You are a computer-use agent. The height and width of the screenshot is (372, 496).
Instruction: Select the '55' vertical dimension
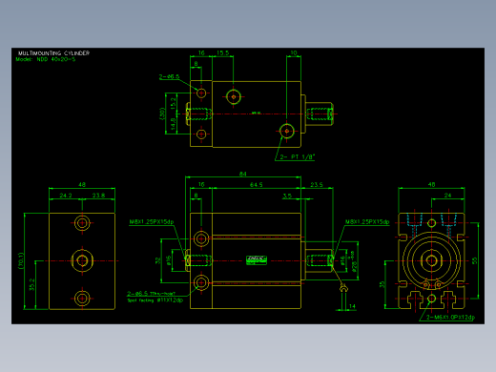coord(475,260)
